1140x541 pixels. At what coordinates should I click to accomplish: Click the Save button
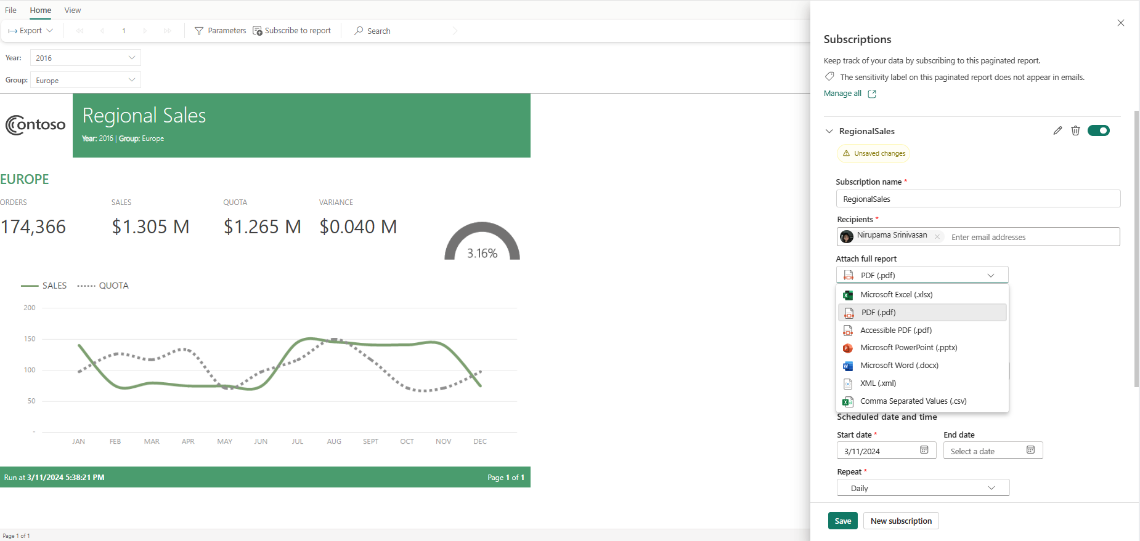[x=842, y=521]
